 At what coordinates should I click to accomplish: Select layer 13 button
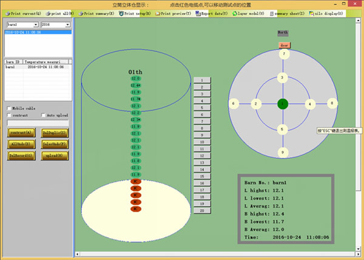202,162
